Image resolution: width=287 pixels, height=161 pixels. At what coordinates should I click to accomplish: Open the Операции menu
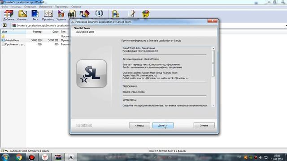point(30,7)
